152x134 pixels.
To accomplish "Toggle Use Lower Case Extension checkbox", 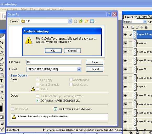I will click(55, 109).
